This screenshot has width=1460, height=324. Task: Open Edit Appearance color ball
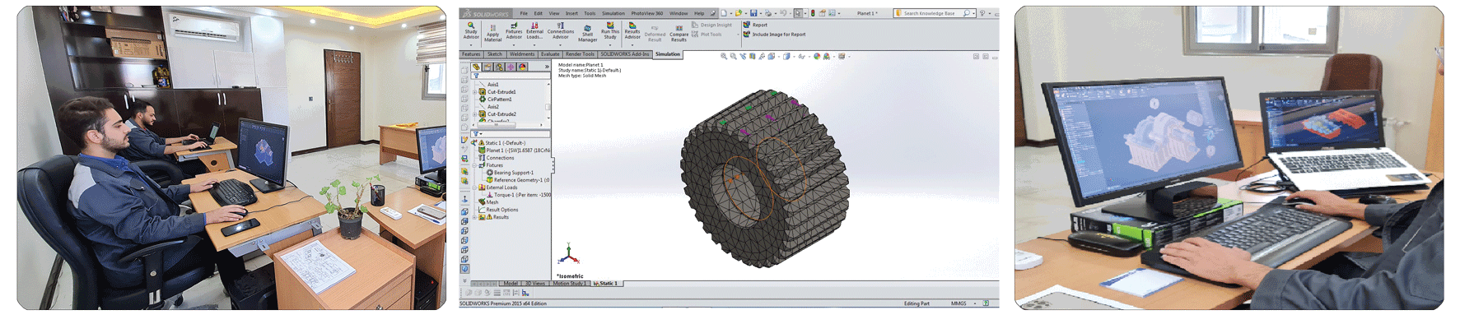pos(817,56)
